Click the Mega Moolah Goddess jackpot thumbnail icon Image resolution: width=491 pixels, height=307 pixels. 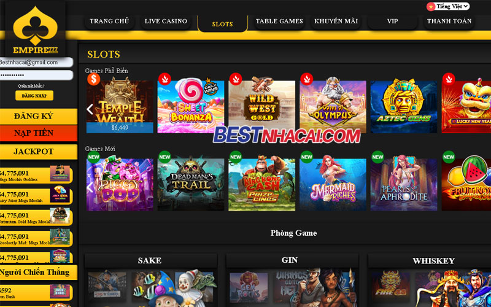coord(60,173)
